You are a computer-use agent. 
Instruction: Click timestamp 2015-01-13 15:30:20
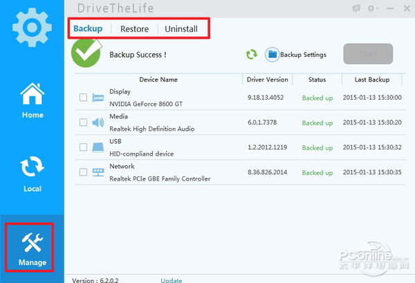click(372, 122)
